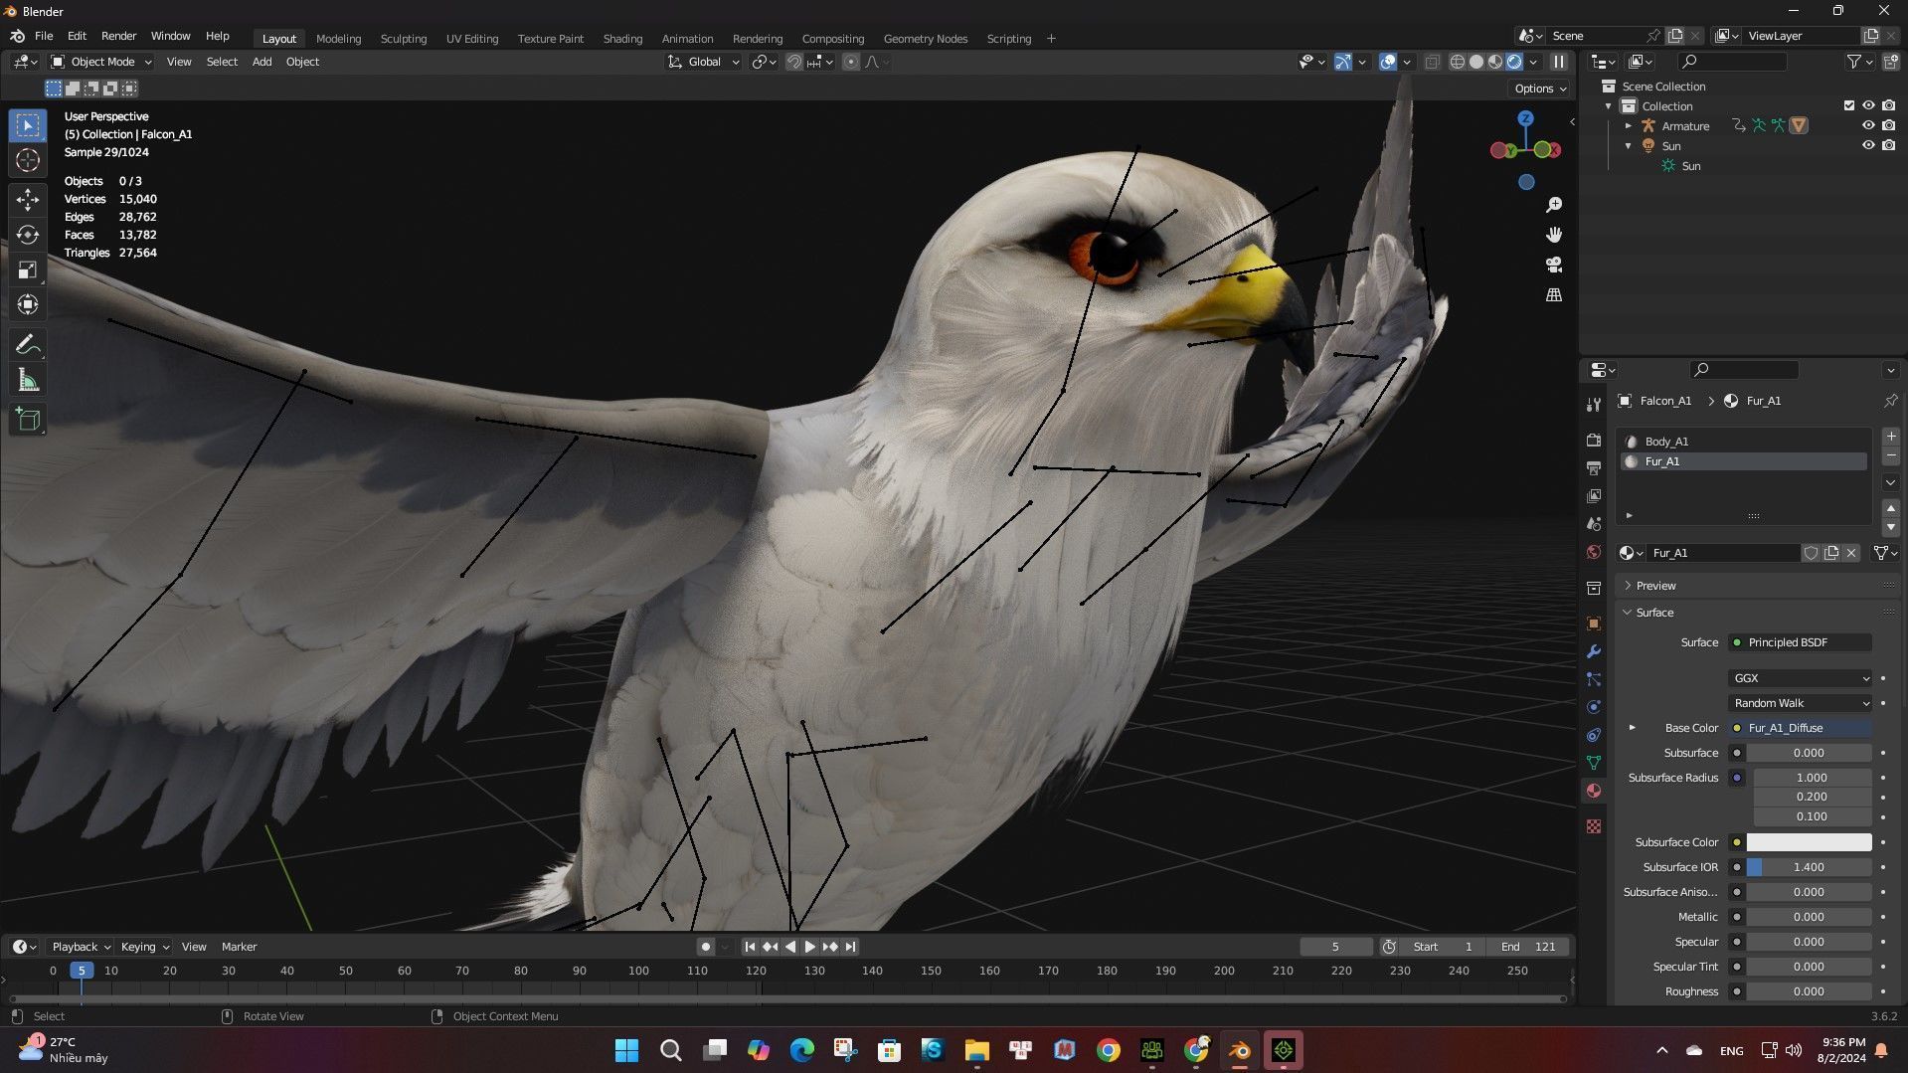
Task: Expand the Preview panel
Action: point(1655,586)
